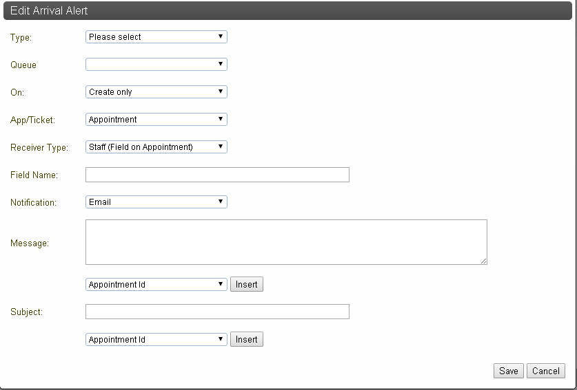Click the Notification label

point(33,202)
